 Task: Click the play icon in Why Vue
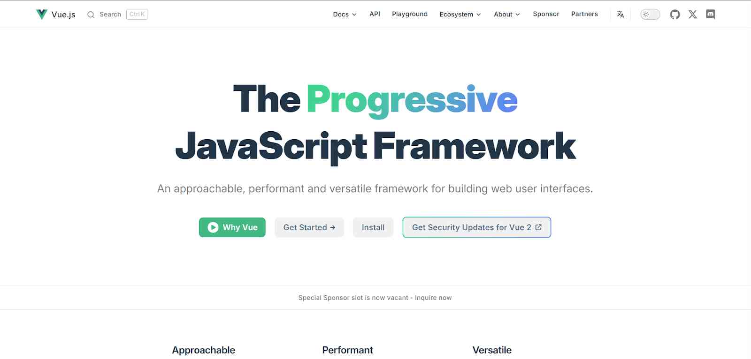pyautogui.click(x=213, y=227)
